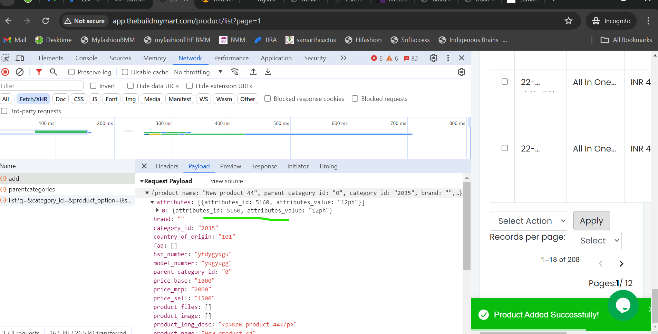Enable Preserve log checkbox
Image resolution: width=658 pixels, height=334 pixels.
coord(71,72)
